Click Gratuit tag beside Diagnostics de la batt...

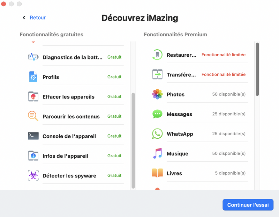coord(114,57)
